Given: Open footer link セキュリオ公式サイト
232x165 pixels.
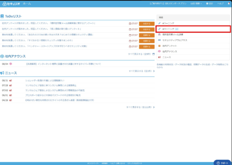Looking at the screenshot, I should 135,163.
